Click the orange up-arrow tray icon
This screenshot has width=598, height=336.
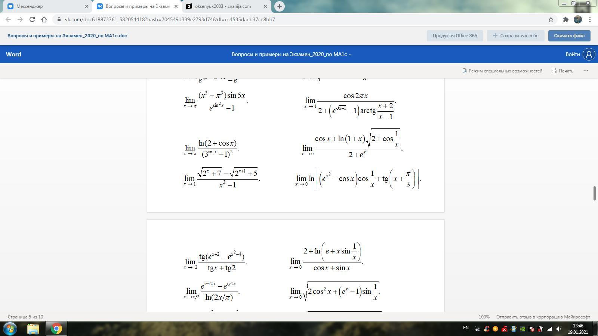(x=495, y=329)
